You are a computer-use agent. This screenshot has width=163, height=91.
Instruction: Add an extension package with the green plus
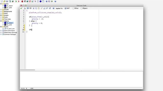point(52,1)
